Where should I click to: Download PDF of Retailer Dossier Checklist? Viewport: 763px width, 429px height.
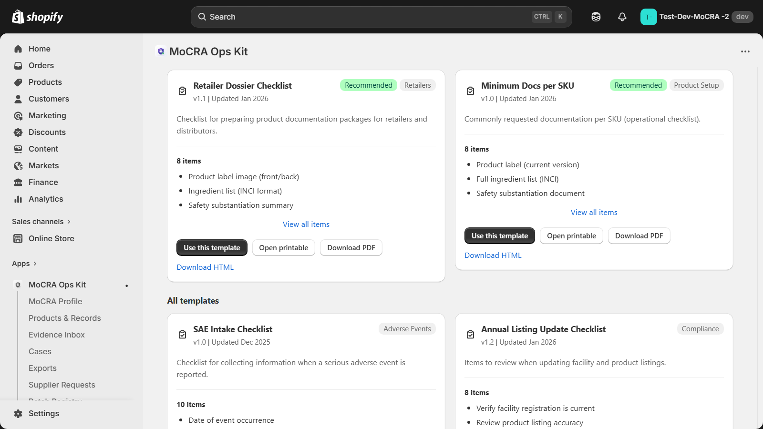[x=351, y=248]
